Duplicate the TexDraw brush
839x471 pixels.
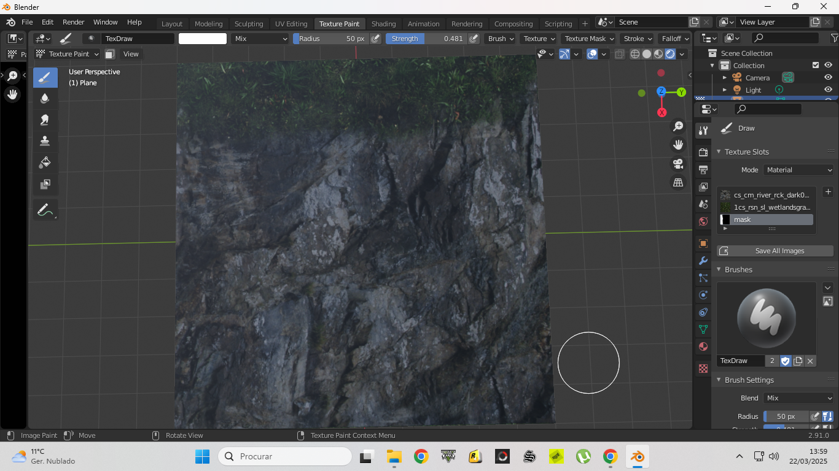click(798, 361)
